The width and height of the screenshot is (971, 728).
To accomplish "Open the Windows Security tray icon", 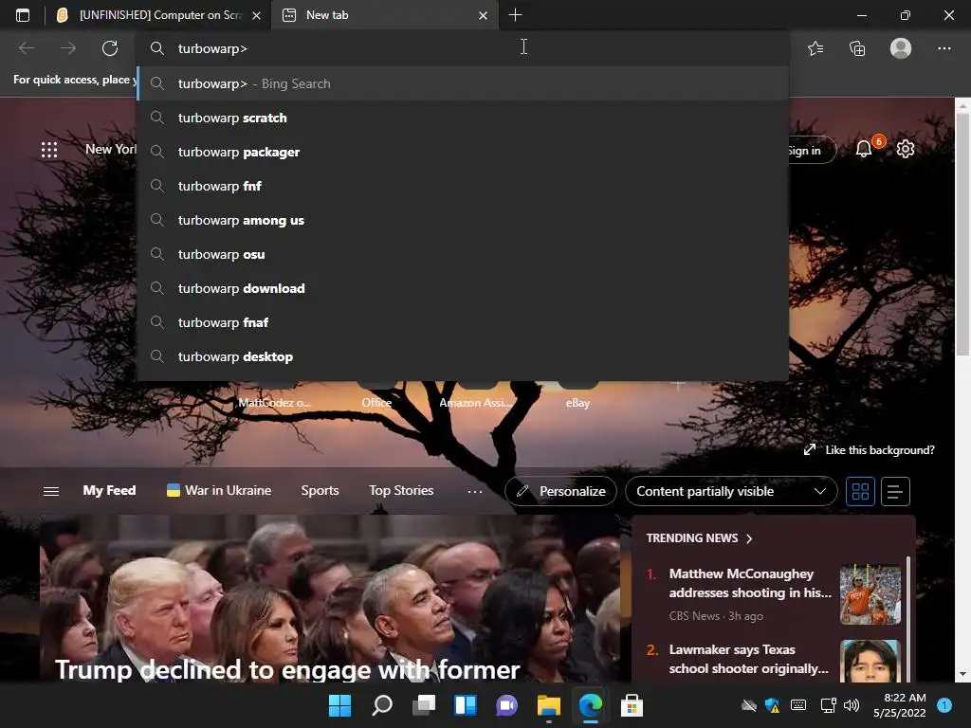I will tap(773, 705).
